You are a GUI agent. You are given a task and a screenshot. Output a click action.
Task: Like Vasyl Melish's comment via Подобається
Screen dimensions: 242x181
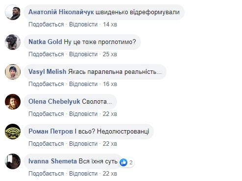tap(46, 84)
